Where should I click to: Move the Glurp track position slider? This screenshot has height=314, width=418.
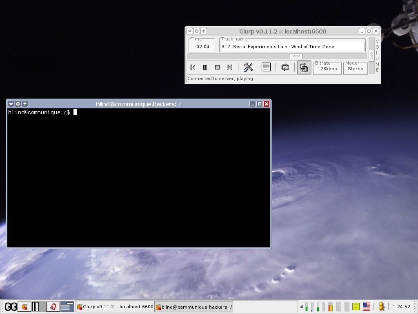296,56
